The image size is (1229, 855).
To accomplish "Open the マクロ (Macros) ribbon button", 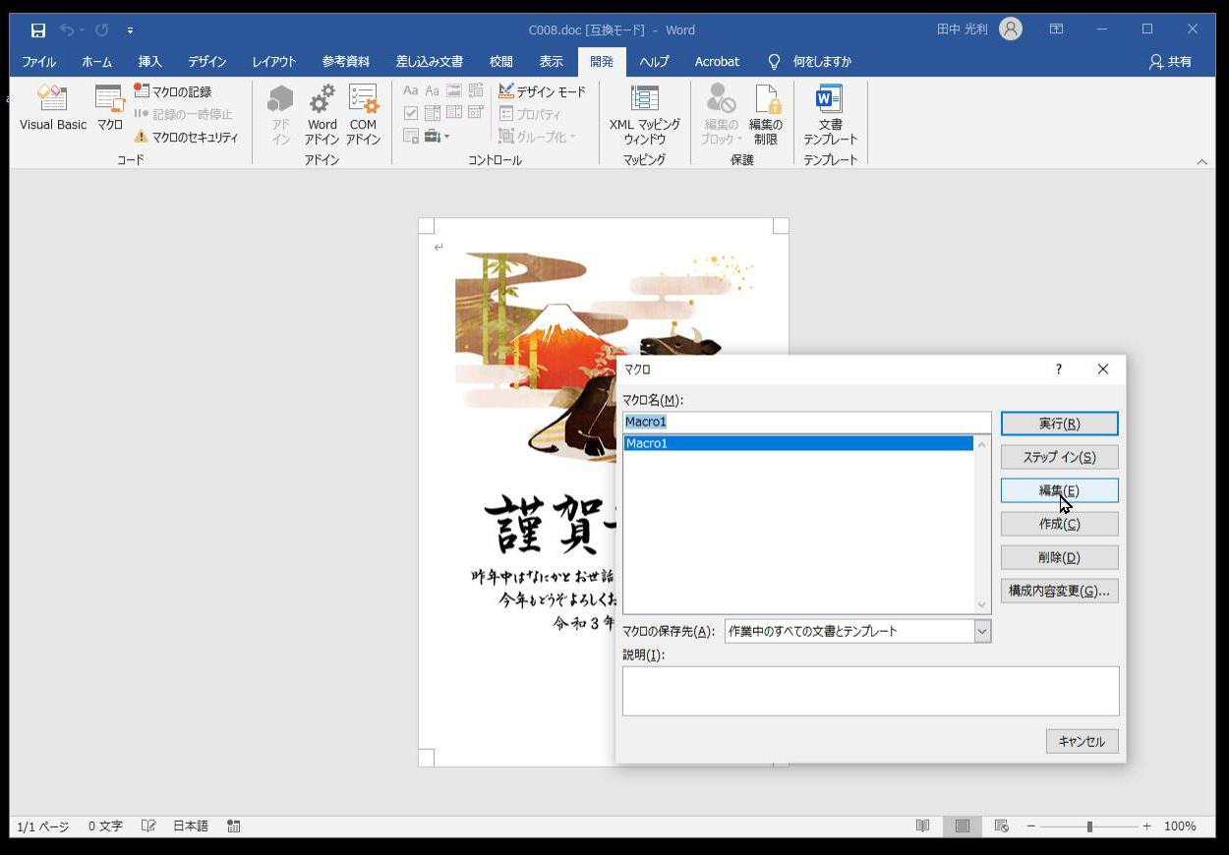I will (x=109, y=108).
